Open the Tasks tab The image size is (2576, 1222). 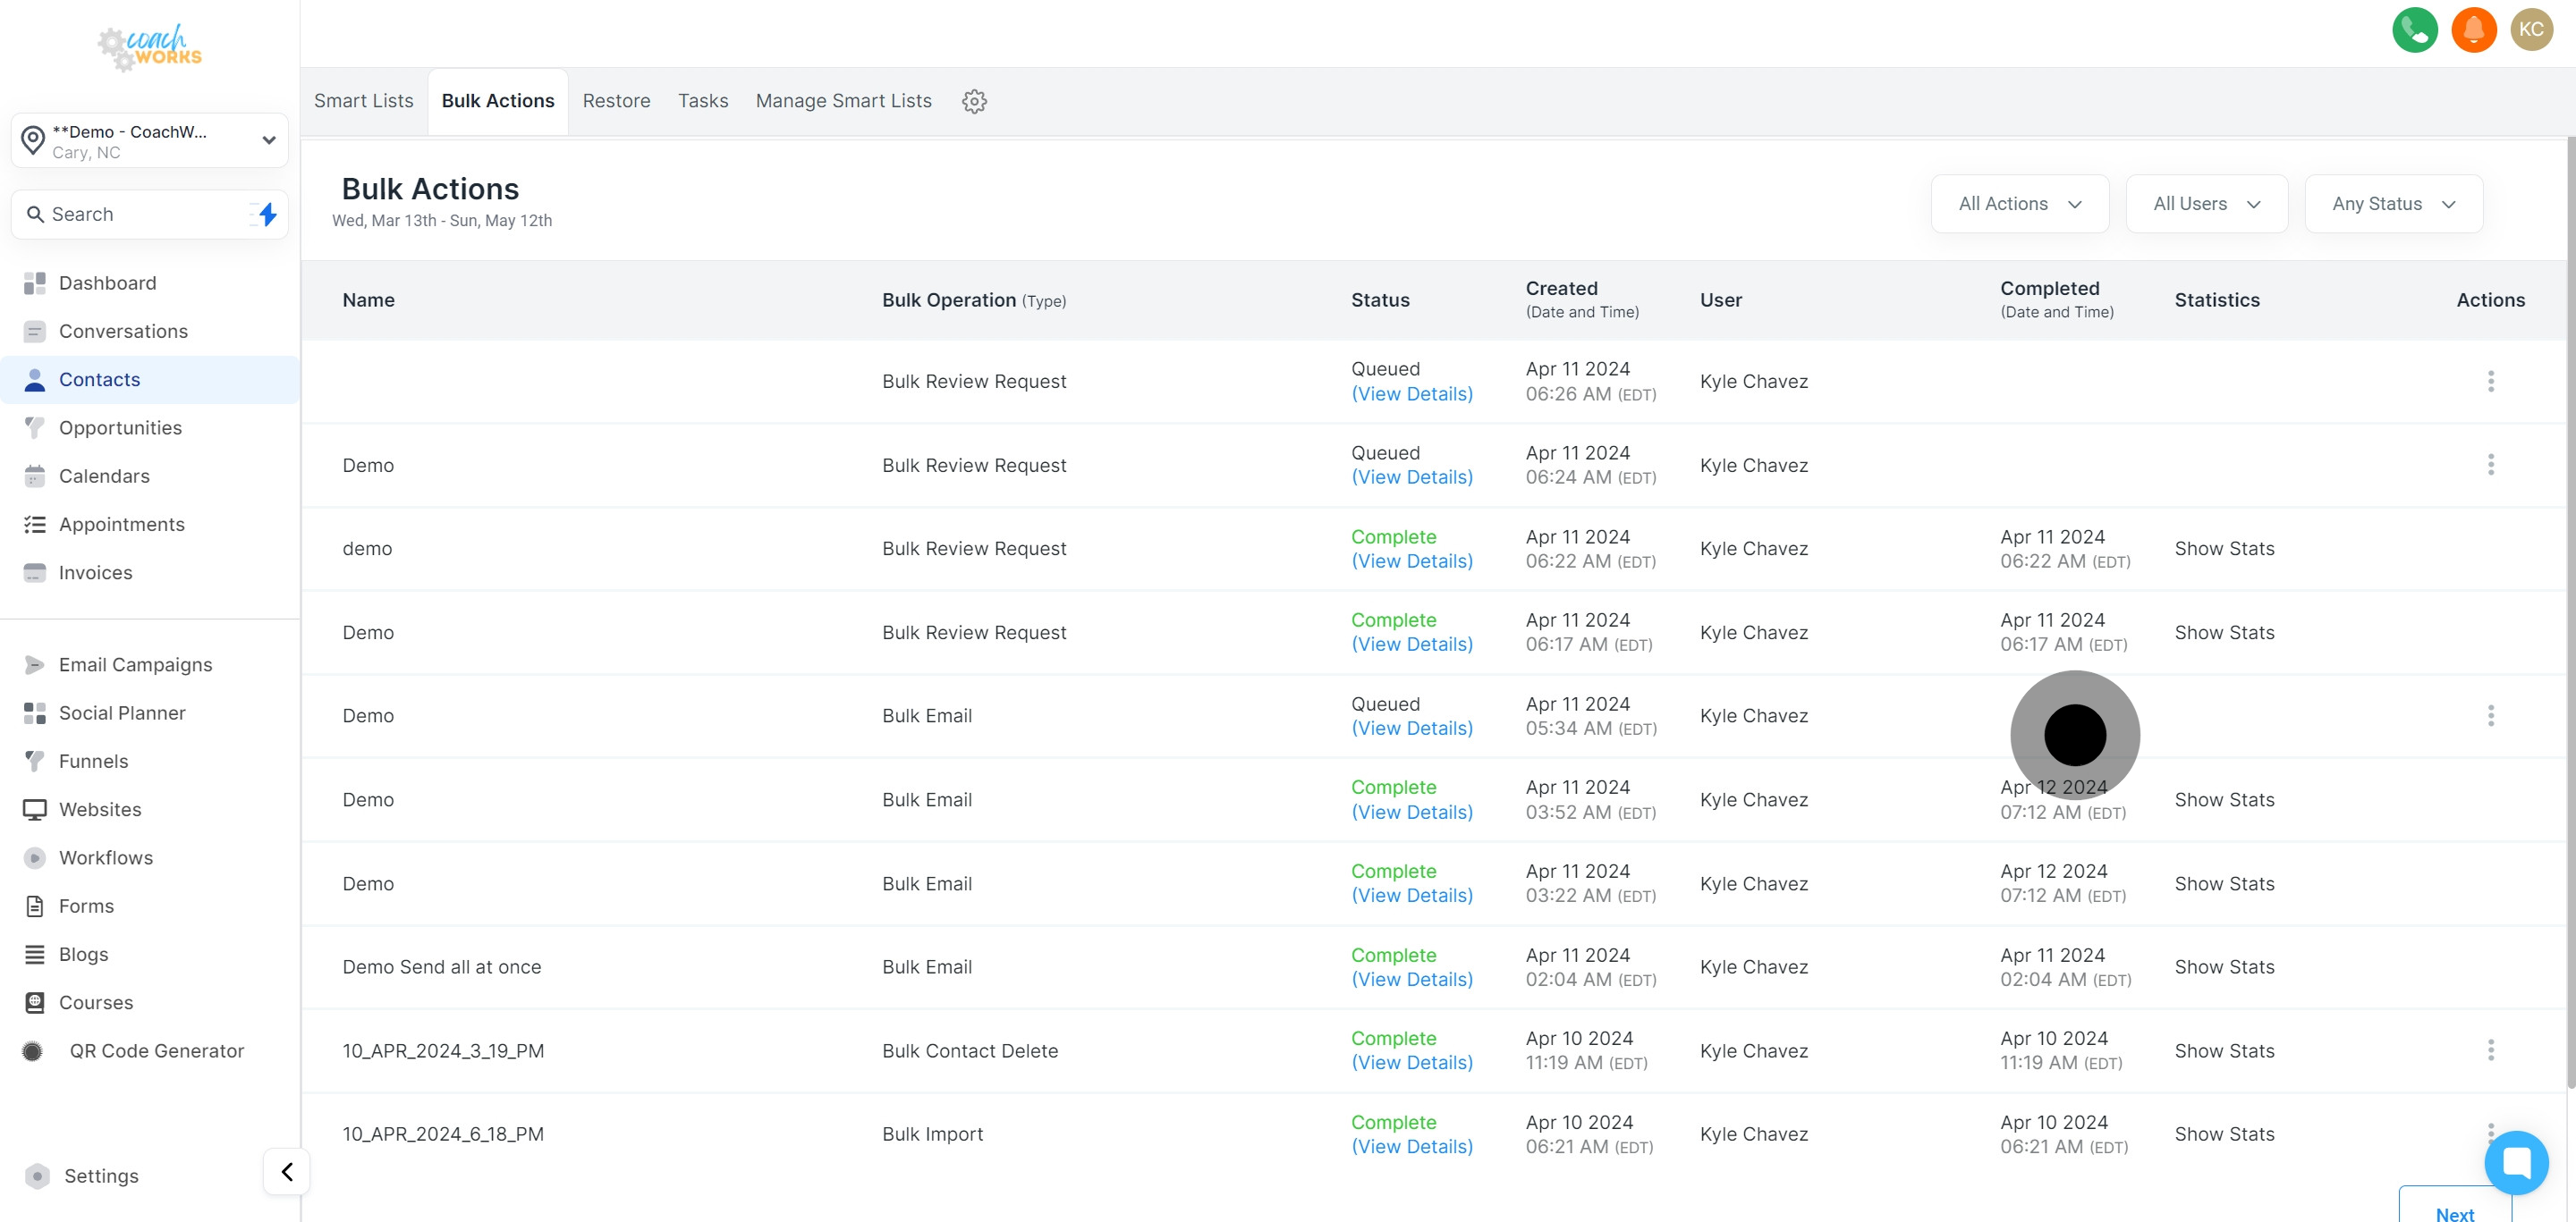point(703,101)
